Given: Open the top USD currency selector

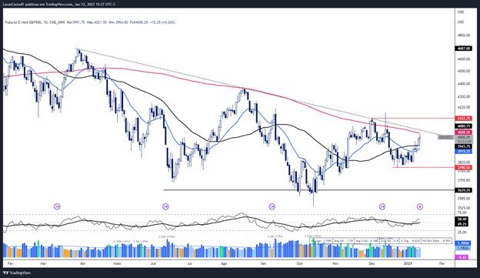Looking at the screenshot, I should [x=461, y=12].
